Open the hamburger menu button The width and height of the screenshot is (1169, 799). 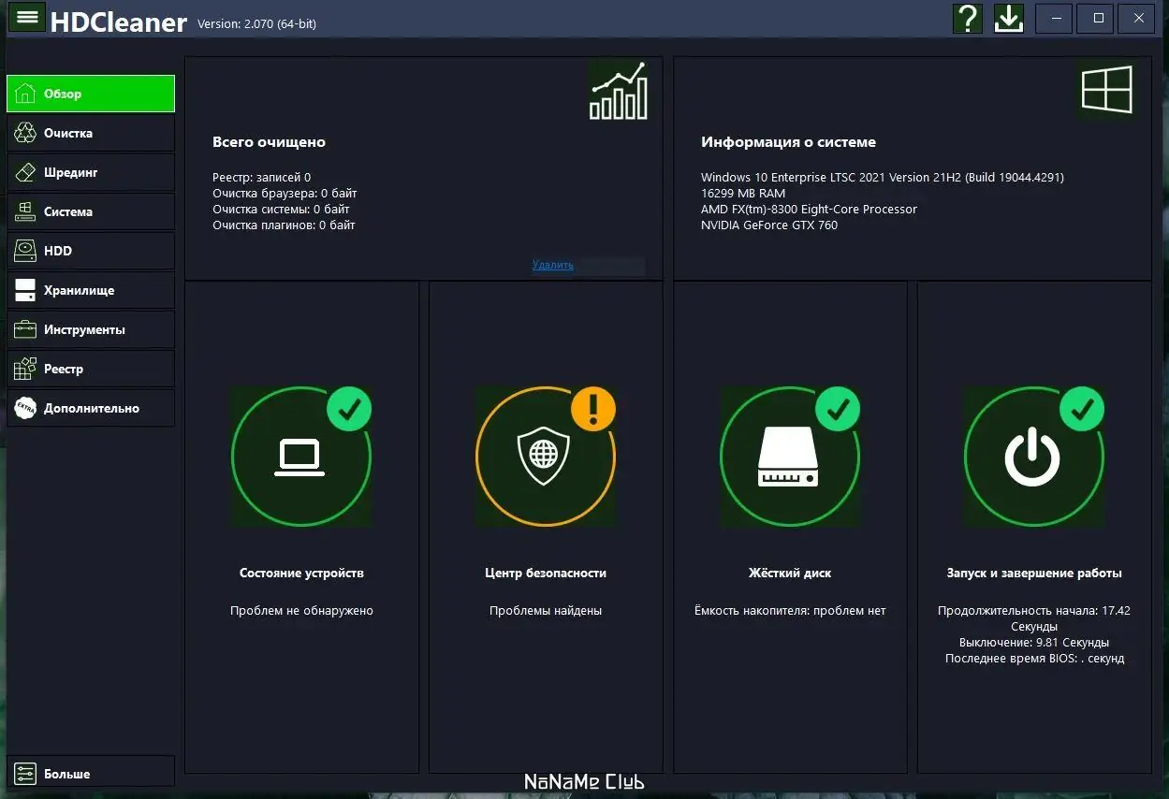coord(27,18)
